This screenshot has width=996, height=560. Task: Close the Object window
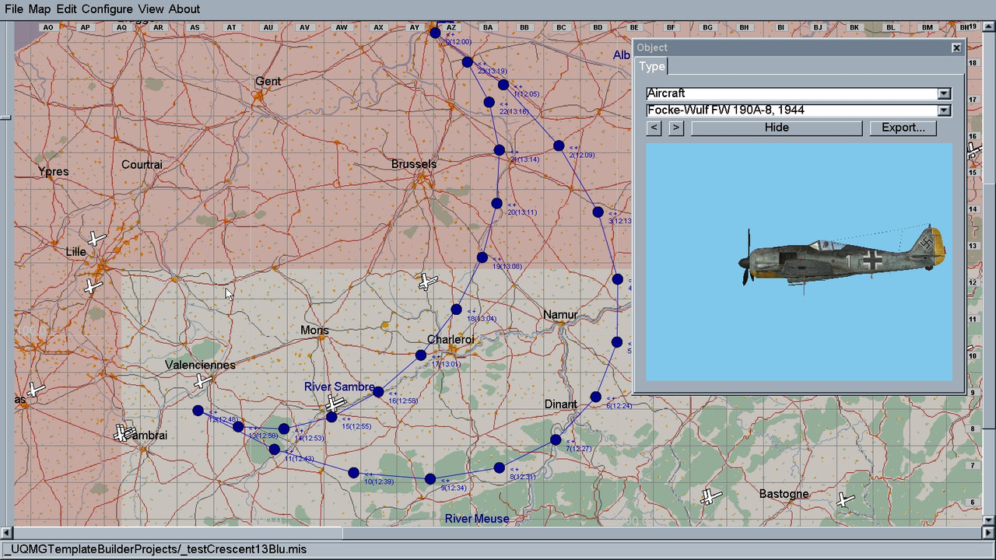[x=956, y=48]
